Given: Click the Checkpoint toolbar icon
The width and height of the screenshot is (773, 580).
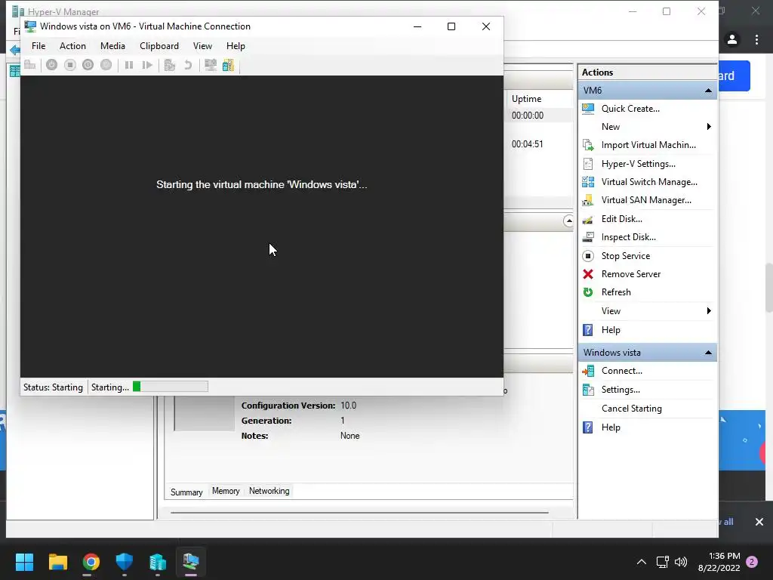Looking at the screenshot, I should (x=170, y=65).
